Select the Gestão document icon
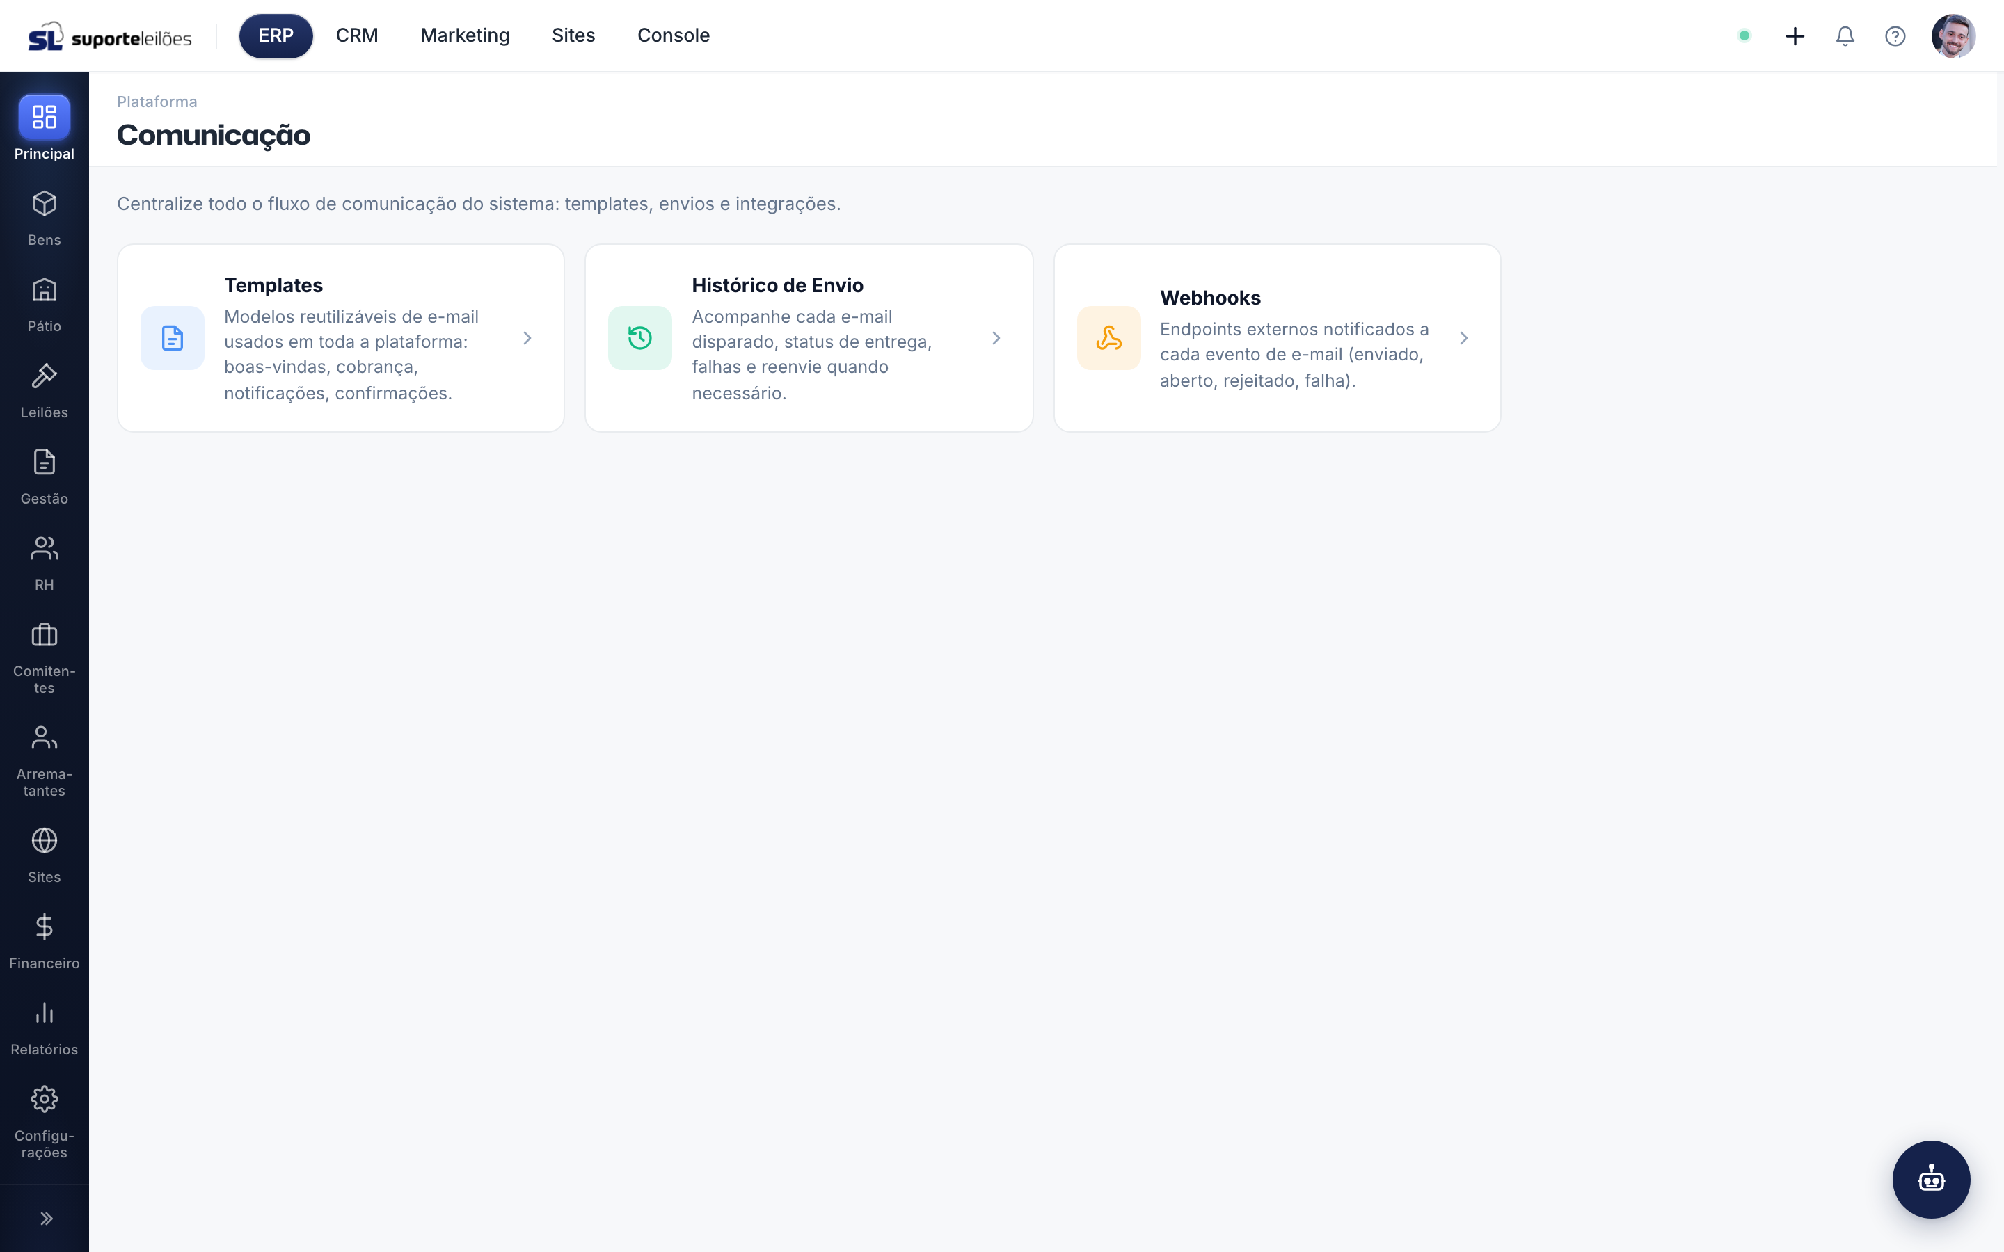This screenshot has height=1252, width=2004. tap(44, 462)
